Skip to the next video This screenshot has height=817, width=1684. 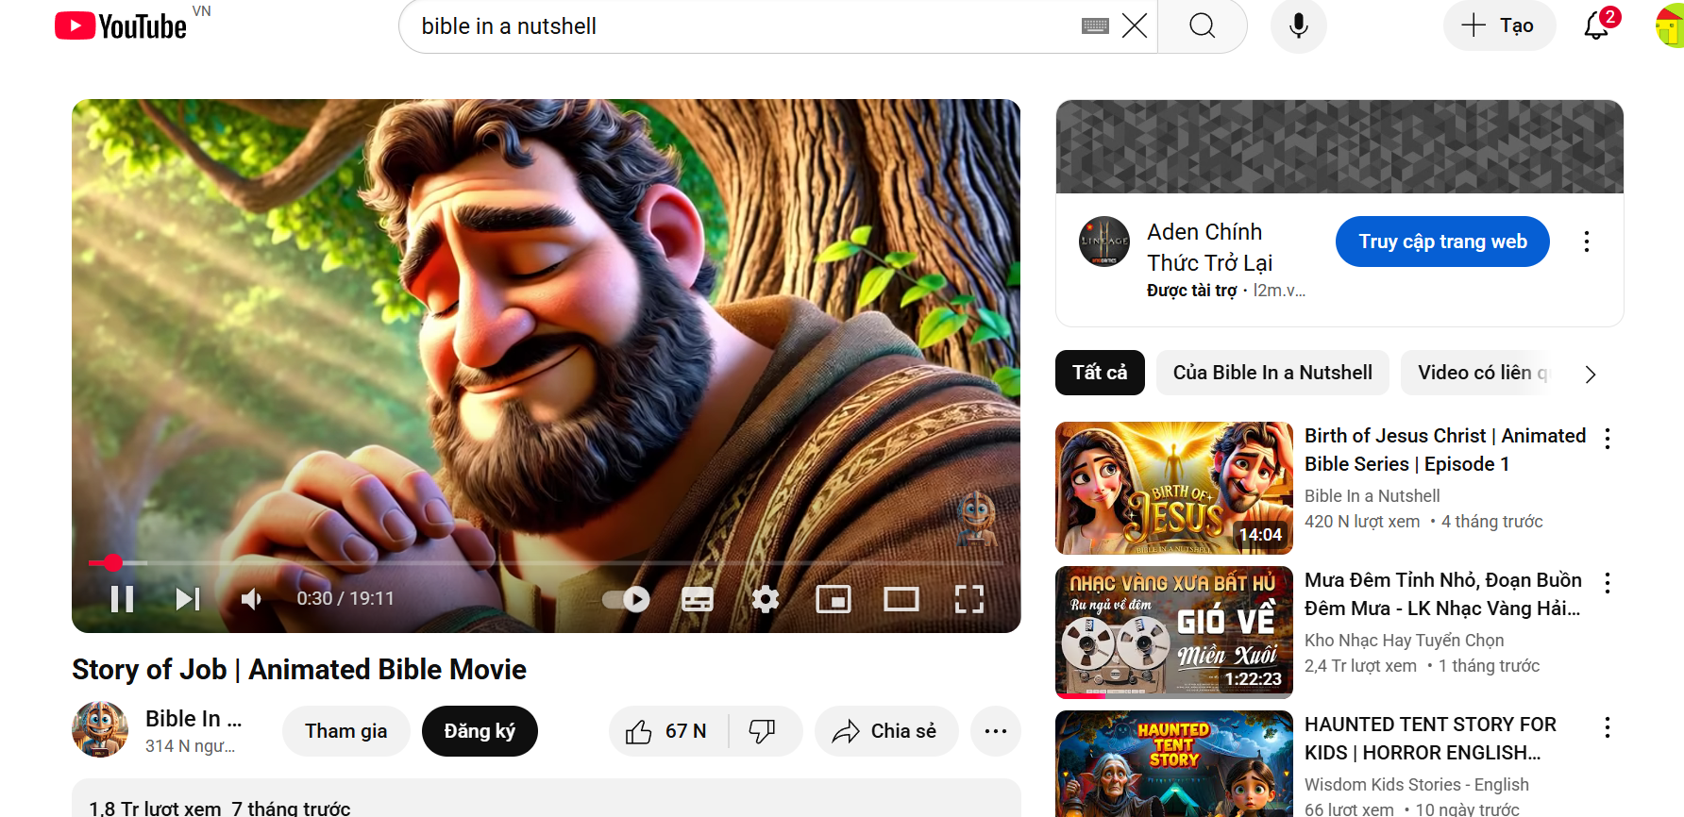pos(188,599)
